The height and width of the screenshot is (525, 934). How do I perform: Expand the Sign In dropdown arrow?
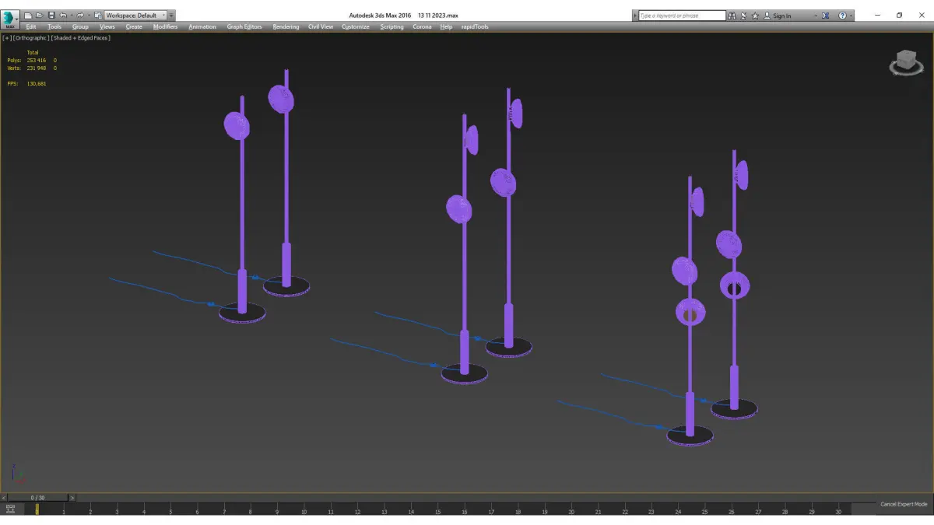[x=816, y=16]
